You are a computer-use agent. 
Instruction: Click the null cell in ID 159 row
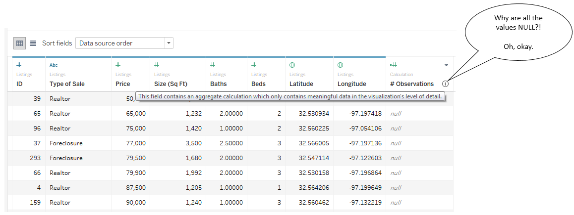[396, 203]
